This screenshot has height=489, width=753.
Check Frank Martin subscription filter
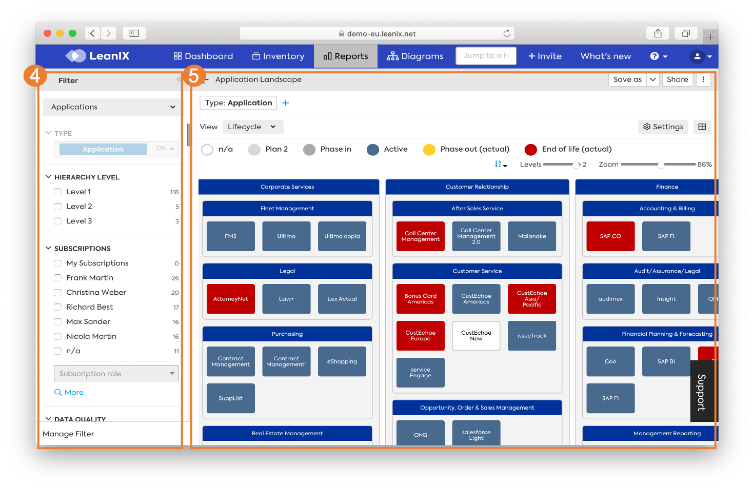(x=57, y=278)
